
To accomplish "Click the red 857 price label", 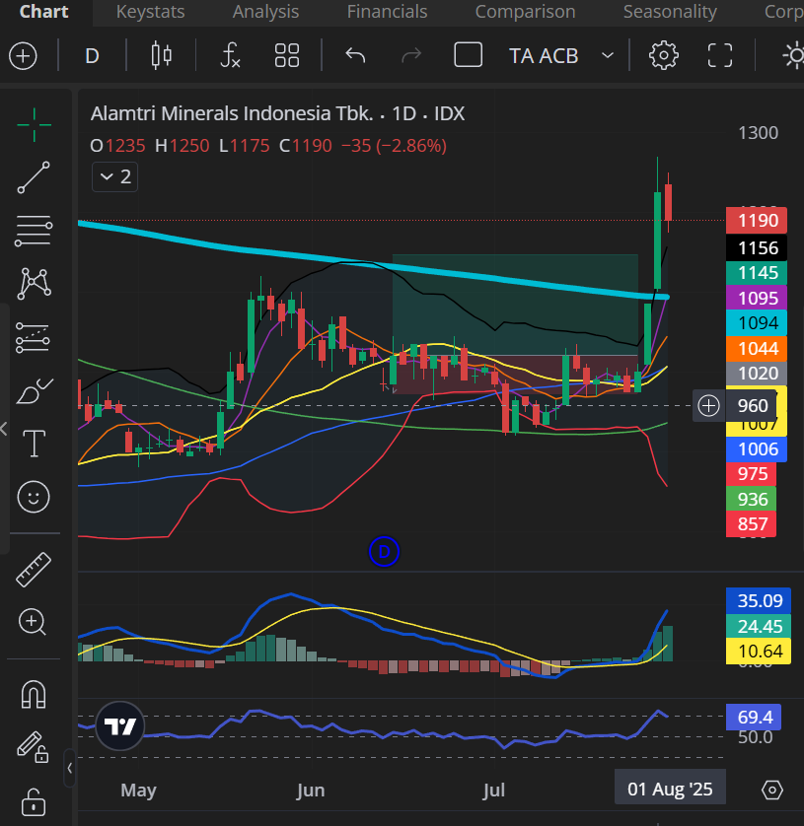I will [x=752, y=524].
